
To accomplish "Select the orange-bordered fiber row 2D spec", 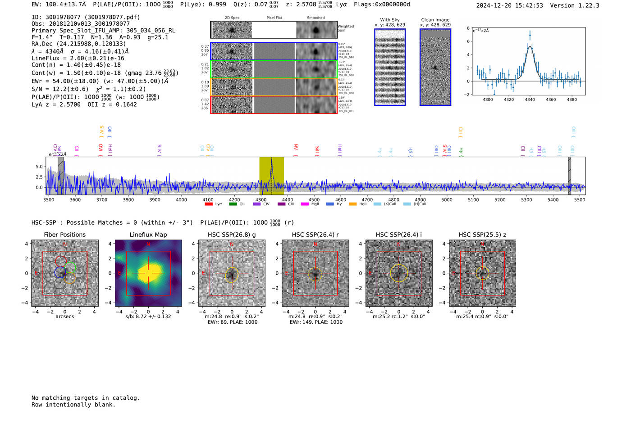I will tap(232, 87).
